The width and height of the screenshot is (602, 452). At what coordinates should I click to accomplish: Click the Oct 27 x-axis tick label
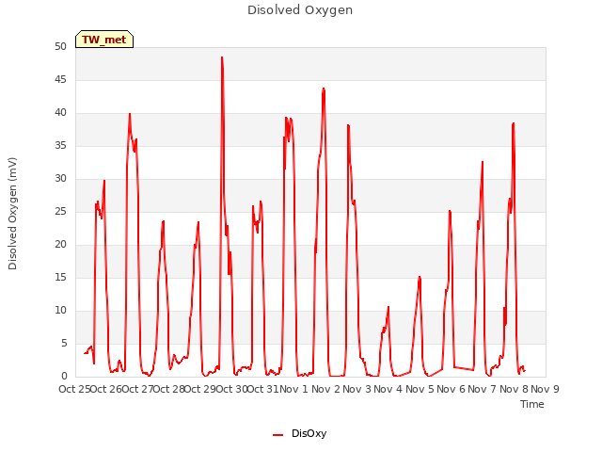(137, 389)
